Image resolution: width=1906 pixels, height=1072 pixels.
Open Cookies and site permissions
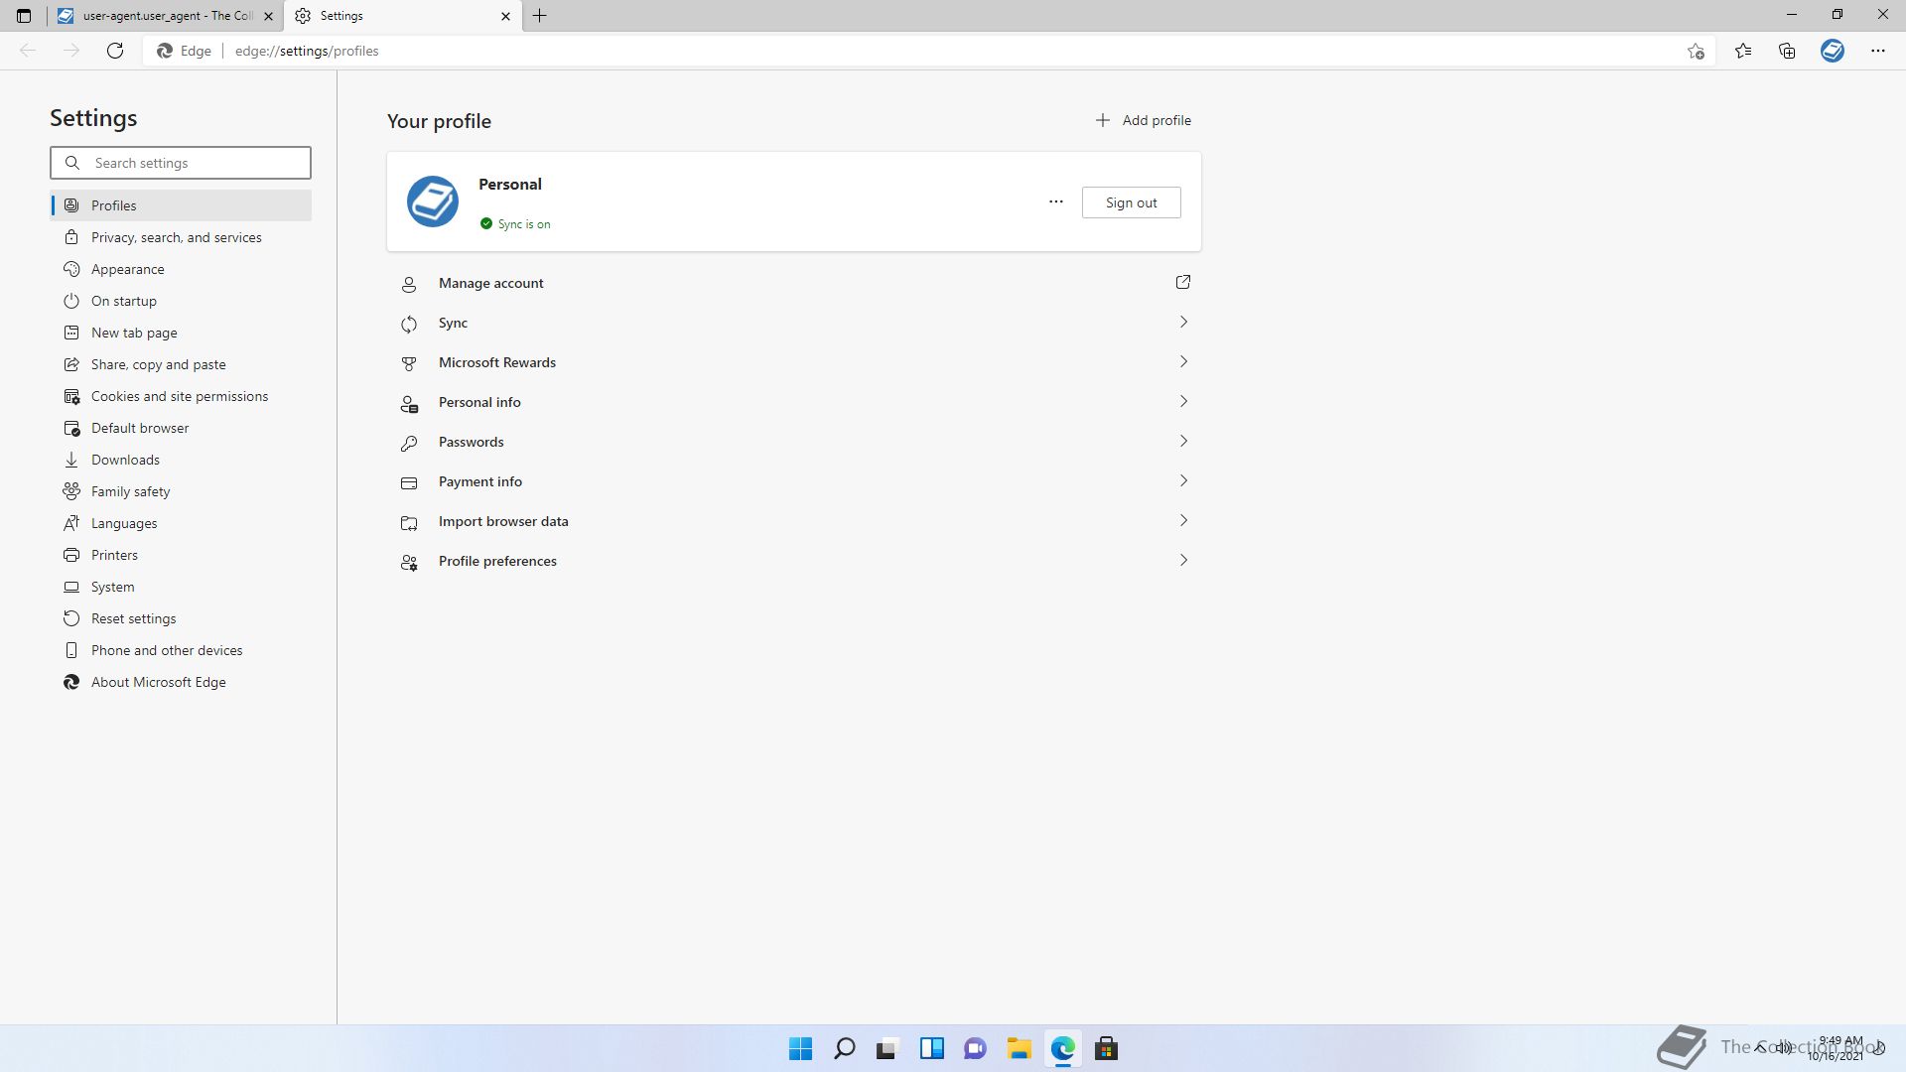(x=181, y=396)
